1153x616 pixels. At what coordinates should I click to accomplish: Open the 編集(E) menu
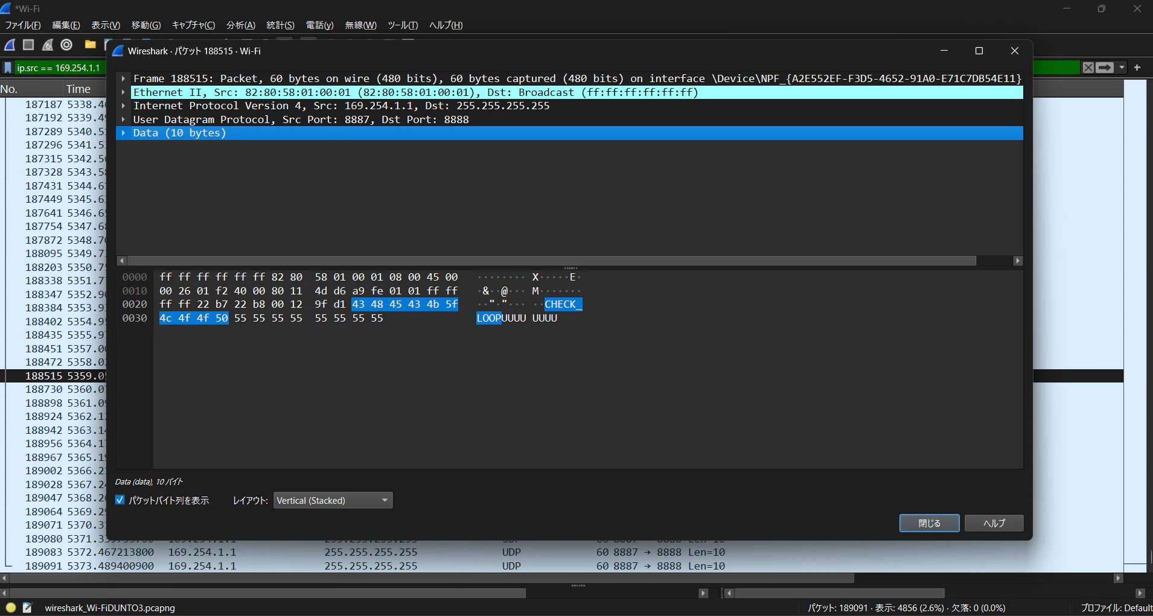[66, 25]
